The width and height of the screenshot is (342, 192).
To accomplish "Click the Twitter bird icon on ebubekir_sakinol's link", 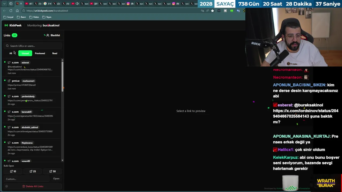I will tap(9, 127).
